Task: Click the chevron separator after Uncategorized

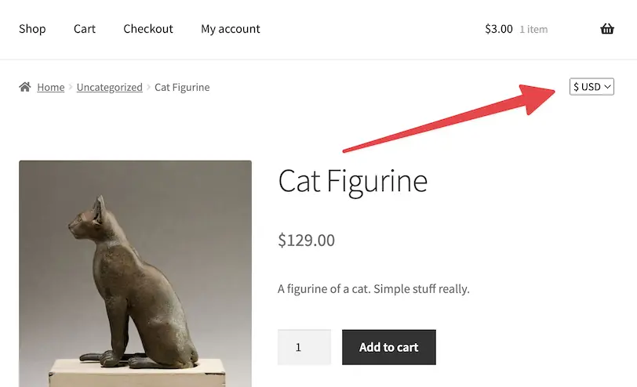Action: 148,87
